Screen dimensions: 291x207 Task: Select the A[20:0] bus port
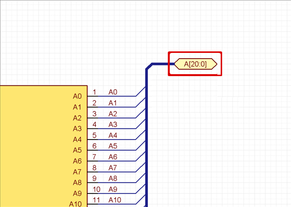195,64
